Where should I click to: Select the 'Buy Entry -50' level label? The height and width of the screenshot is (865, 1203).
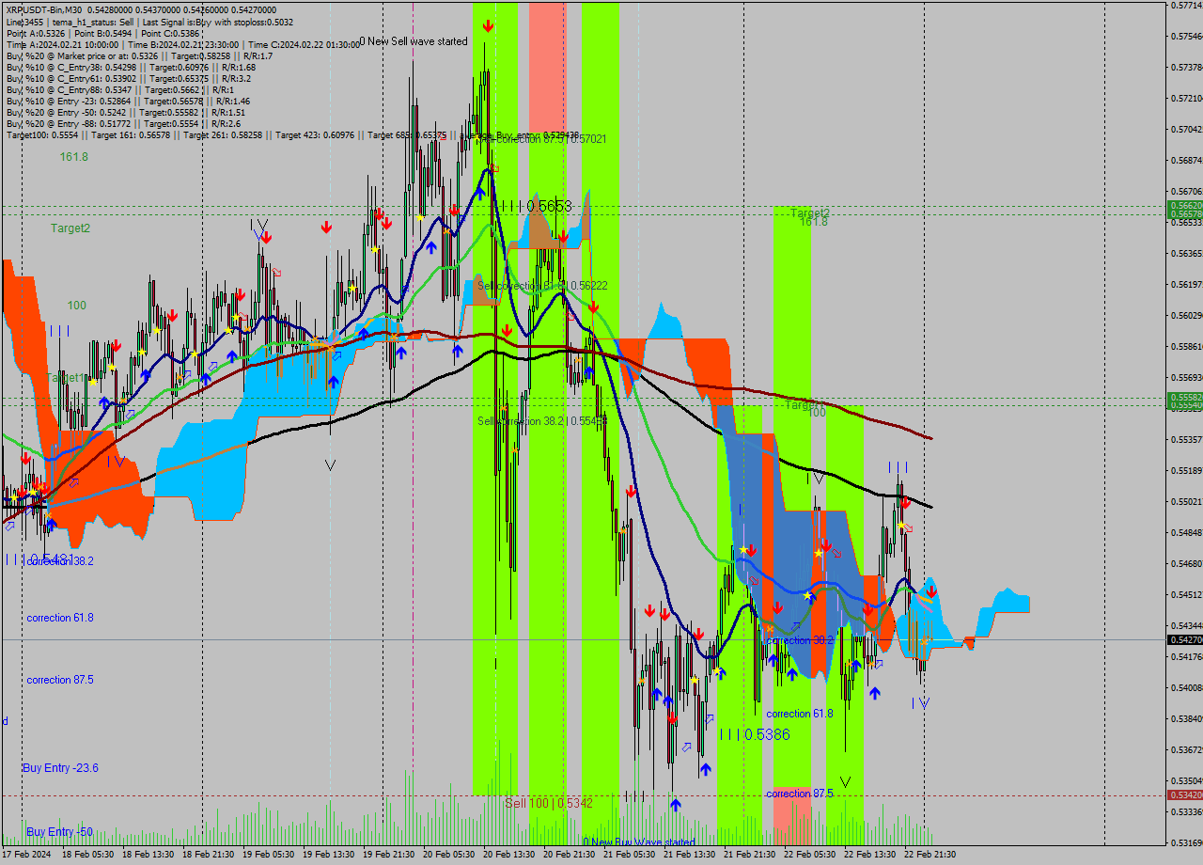click(58, 832)
